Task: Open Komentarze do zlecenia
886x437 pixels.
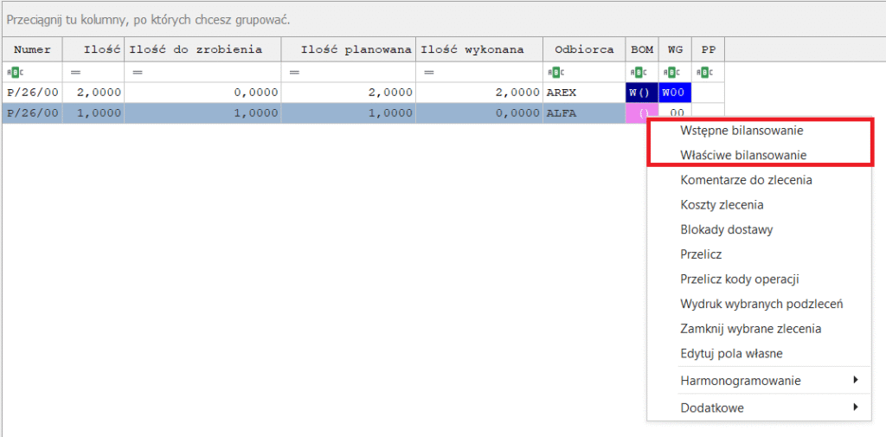Action: [746, 180]
